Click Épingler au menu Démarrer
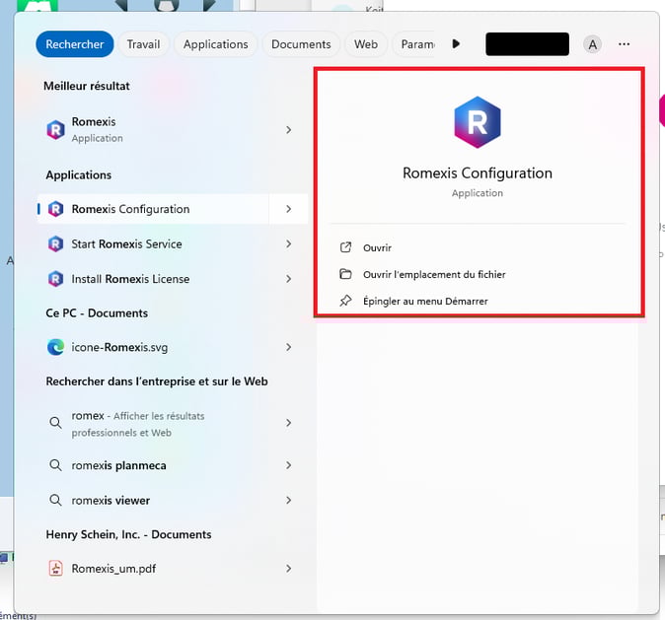The height and width of the screenshot is (620, 665). [x=425, y=302]
